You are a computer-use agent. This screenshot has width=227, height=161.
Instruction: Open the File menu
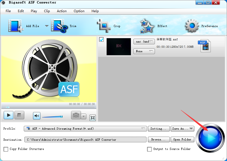coord(8,11)
